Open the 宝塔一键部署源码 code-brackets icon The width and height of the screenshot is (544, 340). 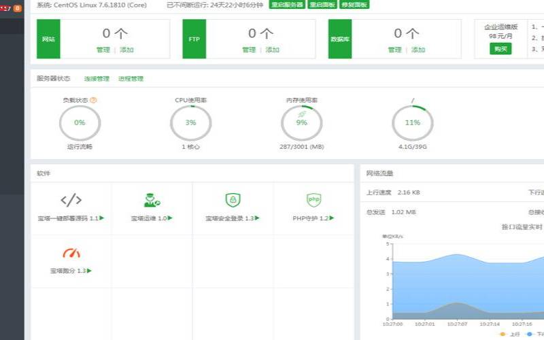[71, 200]
